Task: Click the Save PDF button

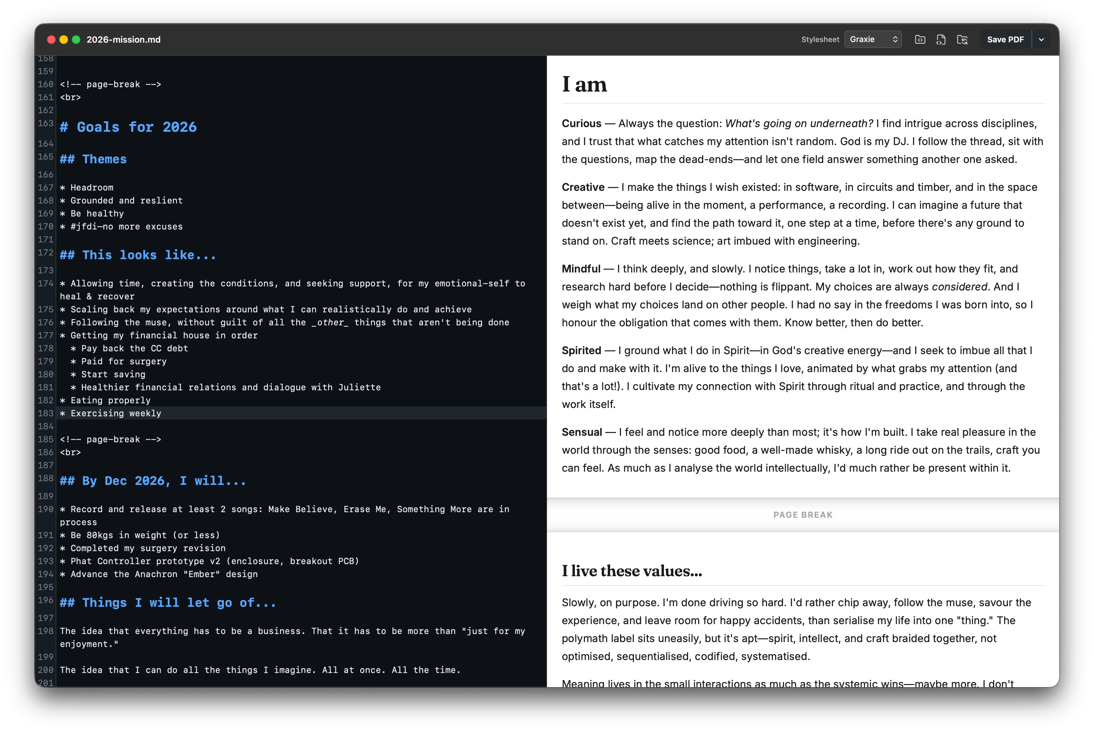Action: coord(1005,40)
